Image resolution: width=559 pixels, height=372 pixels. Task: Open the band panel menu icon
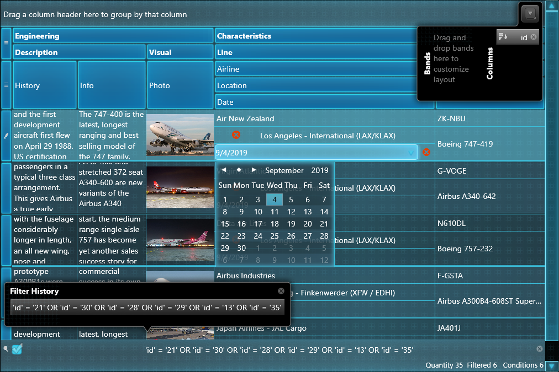pos(7,44)
